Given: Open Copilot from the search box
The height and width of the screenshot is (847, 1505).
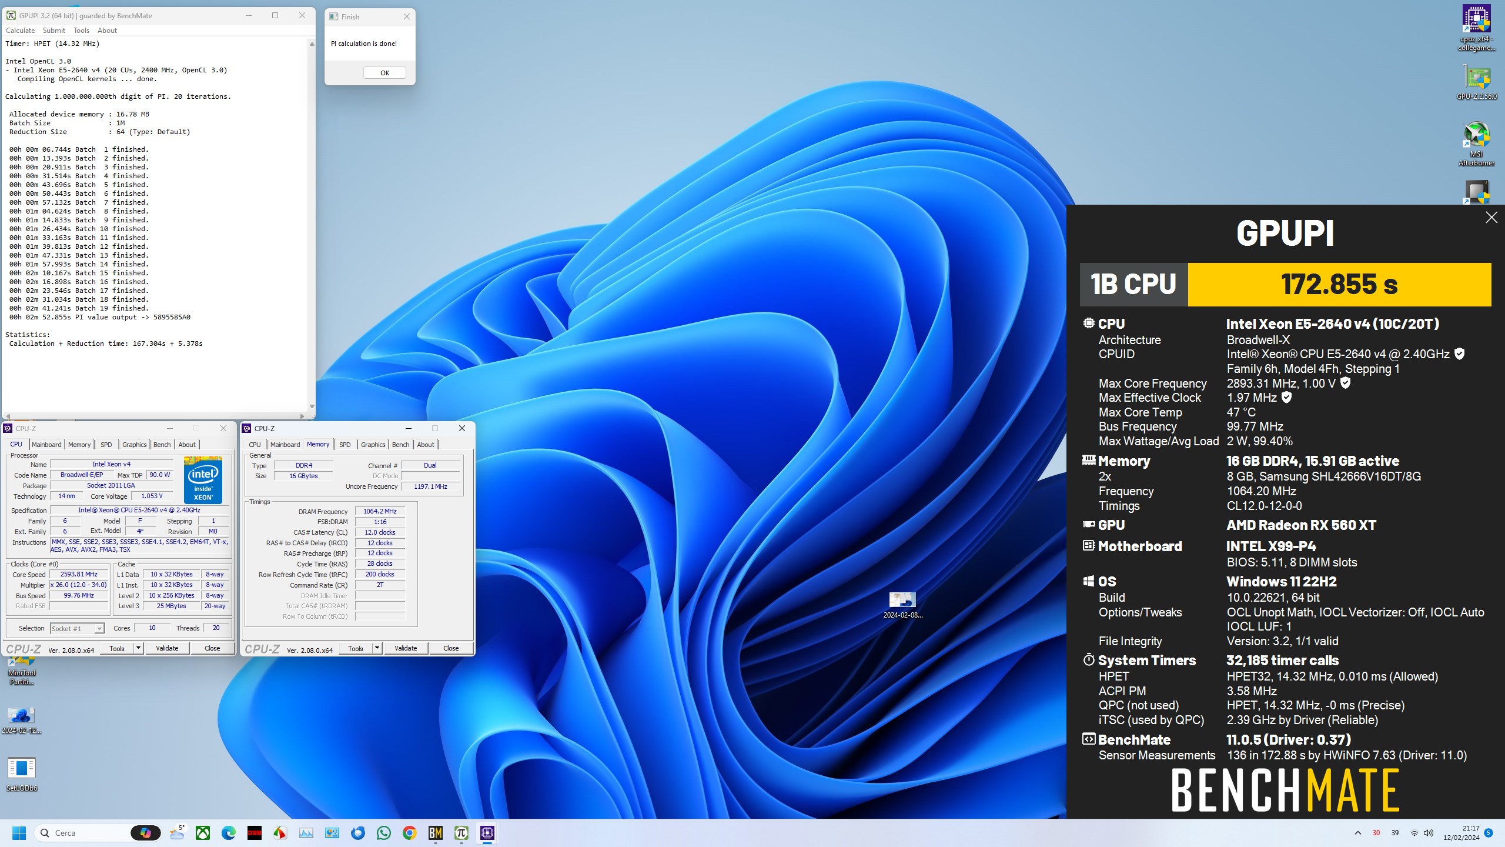Looking at the screenshot, I should pos(145,833).
